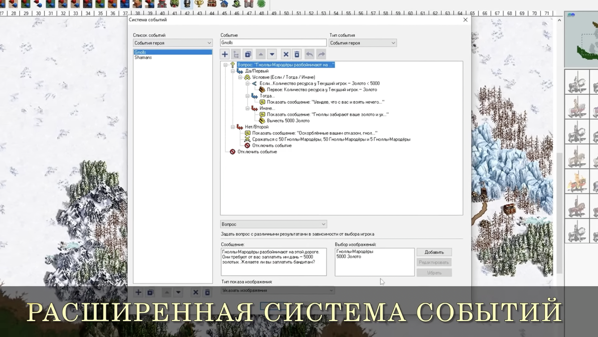Pick the golden-horse knight in right palette

pos(577,182)
